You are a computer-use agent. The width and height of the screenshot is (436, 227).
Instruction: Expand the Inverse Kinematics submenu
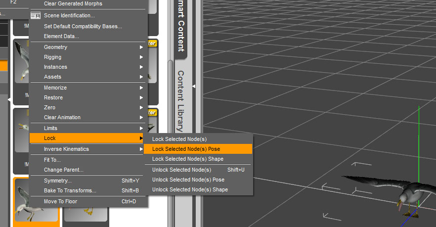coord(87,149)
